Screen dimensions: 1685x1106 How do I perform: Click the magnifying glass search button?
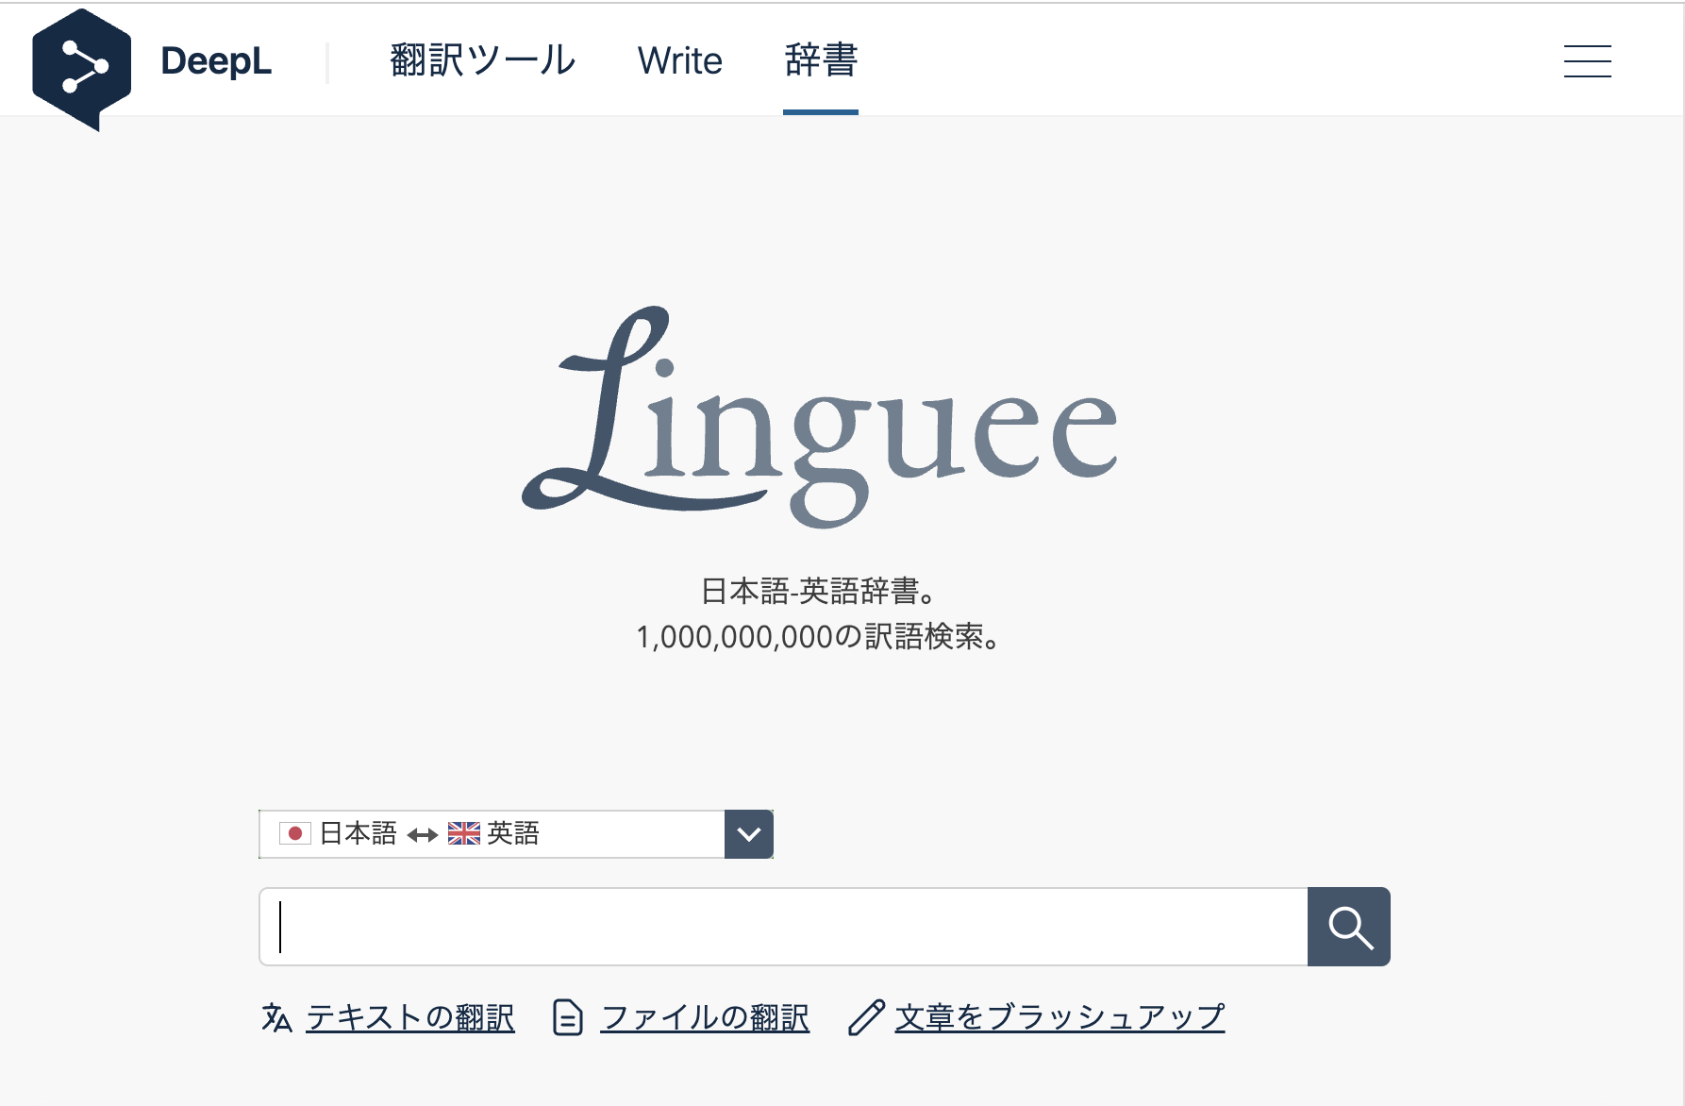coord(1349,927)
